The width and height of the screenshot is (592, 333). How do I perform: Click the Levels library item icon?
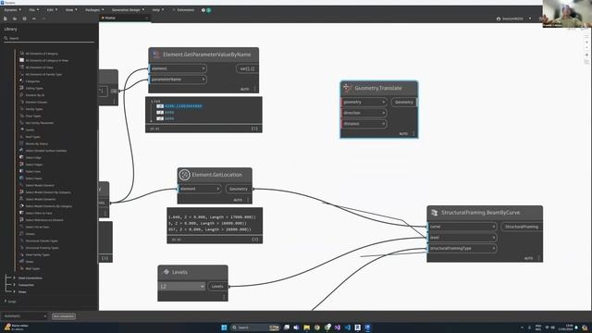(x=21, y=129)
